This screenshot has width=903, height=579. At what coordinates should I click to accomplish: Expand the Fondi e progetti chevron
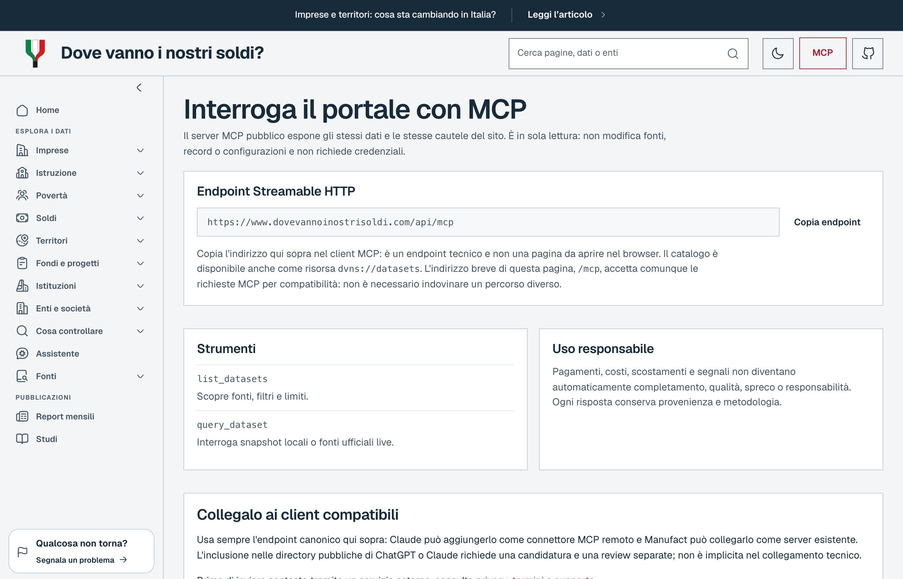[140, 263]
